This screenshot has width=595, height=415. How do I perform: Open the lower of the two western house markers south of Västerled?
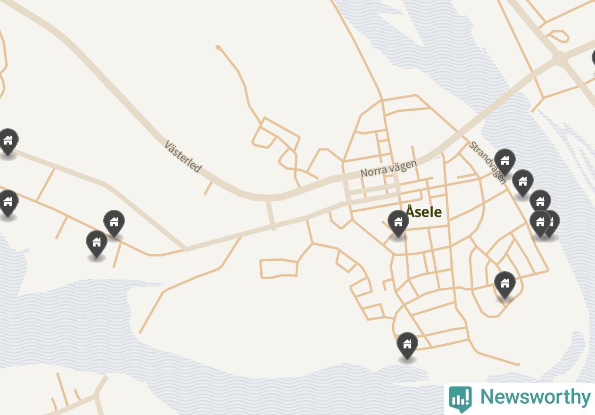(x=97, y=244)
